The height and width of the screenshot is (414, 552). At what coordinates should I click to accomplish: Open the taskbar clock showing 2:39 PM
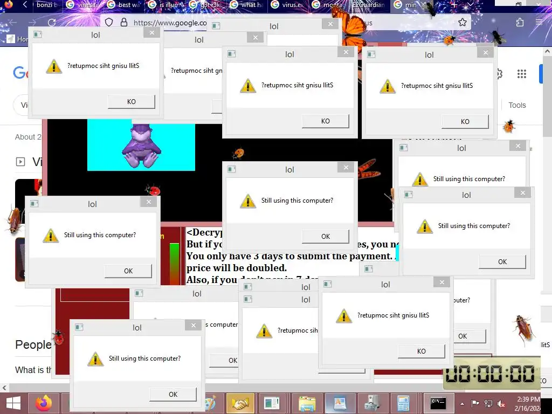click(x=528, y=404)
